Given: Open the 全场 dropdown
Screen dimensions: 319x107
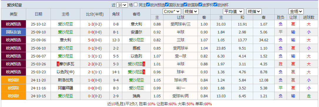Looking at the screenshot, I should pos(296,11).
